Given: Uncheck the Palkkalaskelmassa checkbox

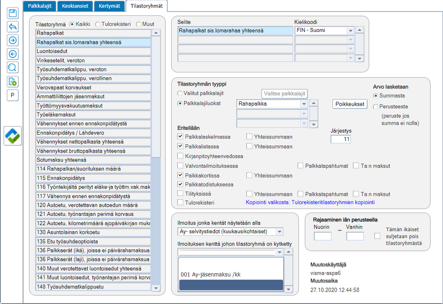Looking at the screenshot, I should [180, 137].
